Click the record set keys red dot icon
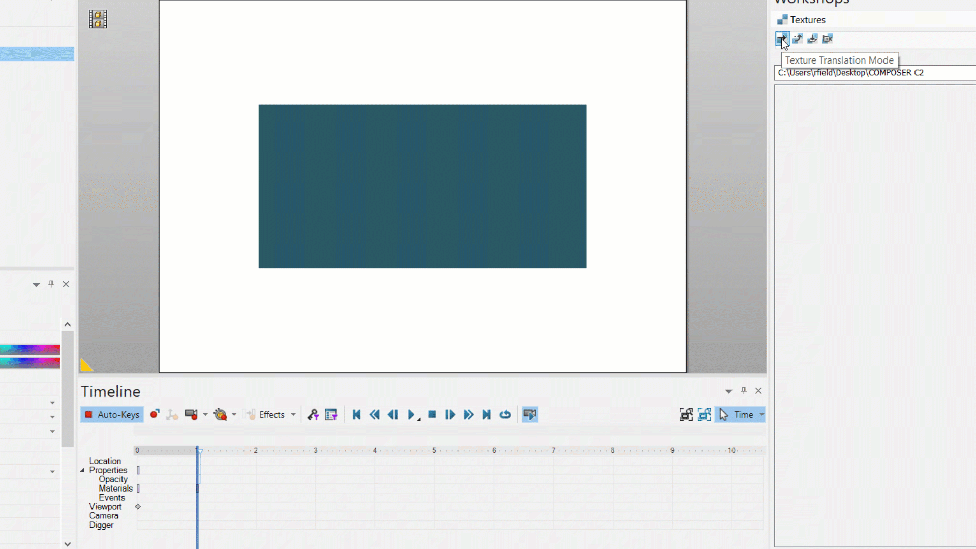976x549 pixels. pos(155,414)
